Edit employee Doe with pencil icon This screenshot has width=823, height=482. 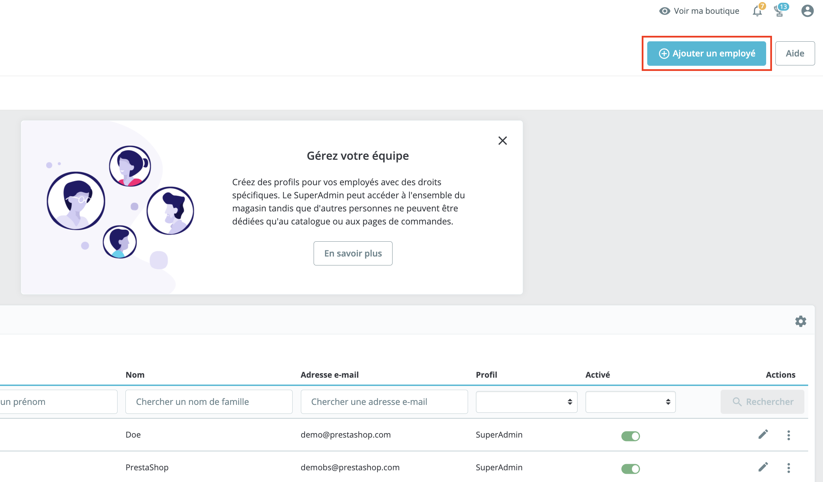763,434
